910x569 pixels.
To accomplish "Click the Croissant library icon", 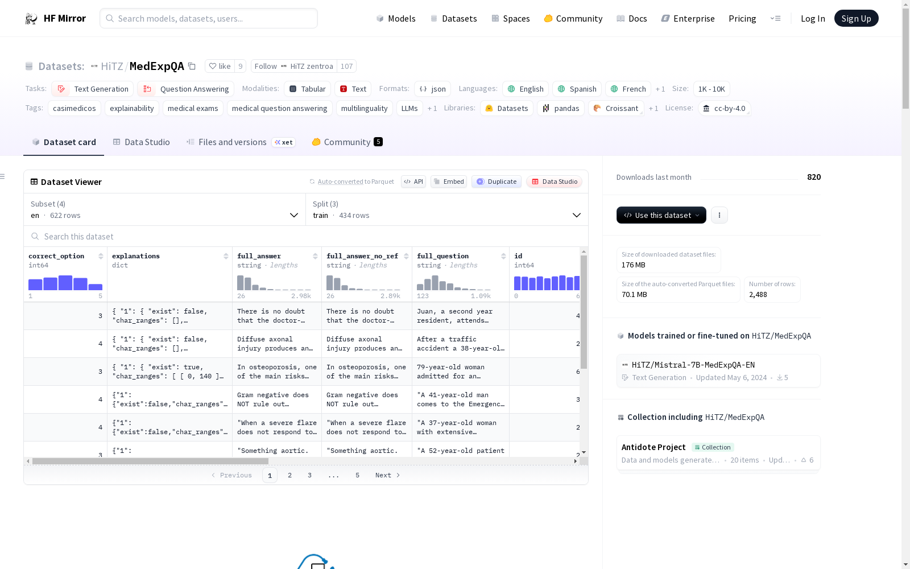I will click(x=597, y=108).
